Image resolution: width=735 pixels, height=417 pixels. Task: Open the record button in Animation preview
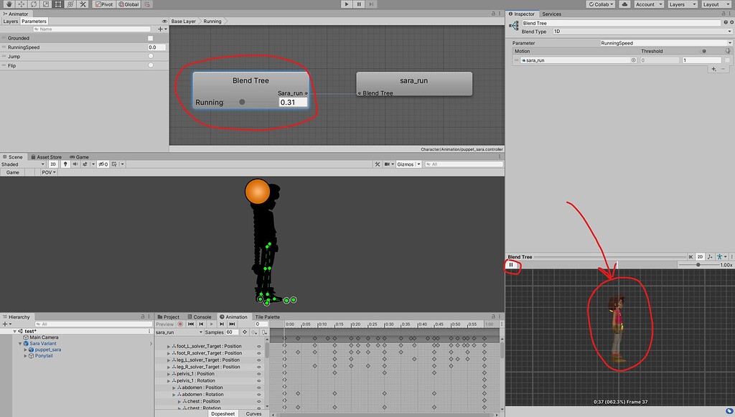pyautogui.click(x=180, y=324)
